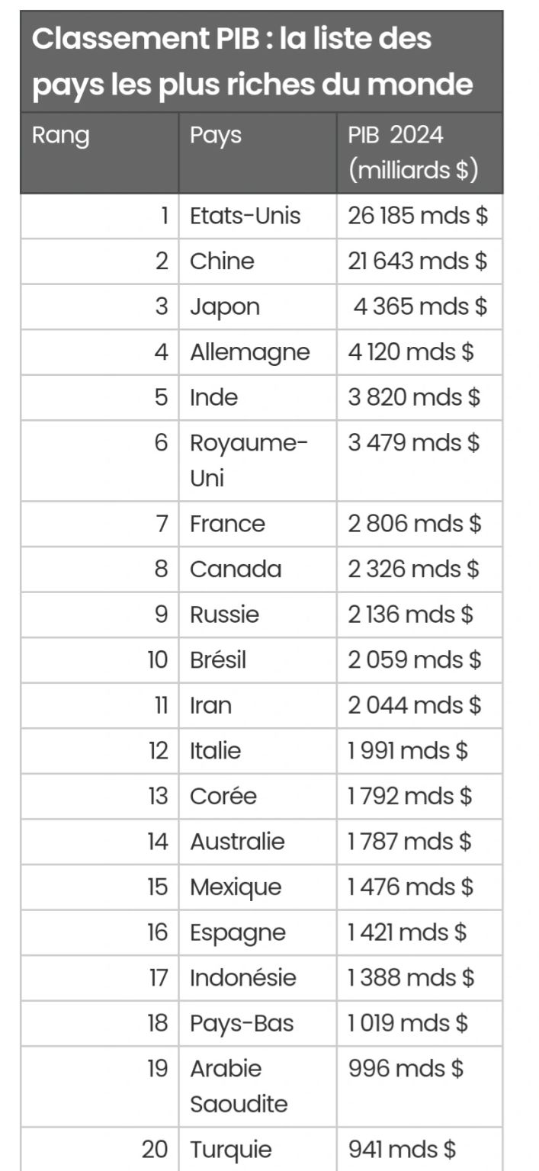Select the Mexique country cell
The image size is (539, 1171).
click(258, 887)
